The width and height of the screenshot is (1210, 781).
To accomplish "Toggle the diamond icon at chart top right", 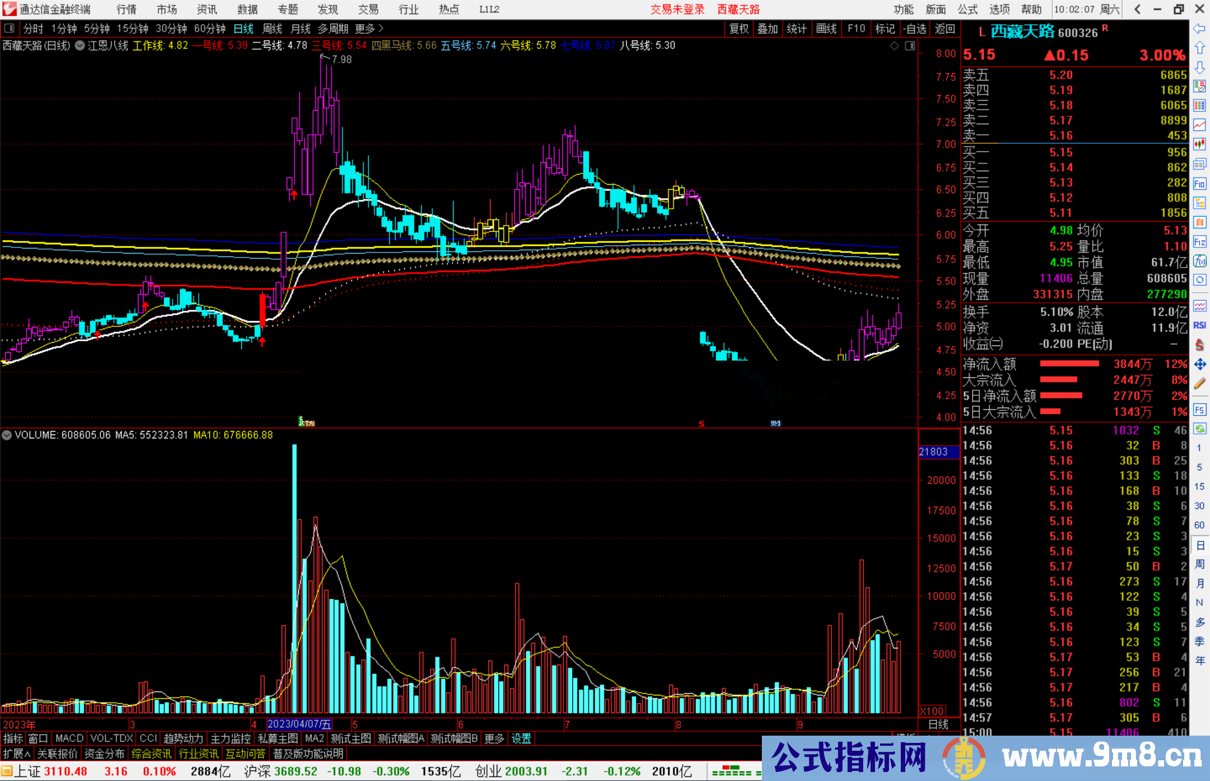I will tap(895, 46).
